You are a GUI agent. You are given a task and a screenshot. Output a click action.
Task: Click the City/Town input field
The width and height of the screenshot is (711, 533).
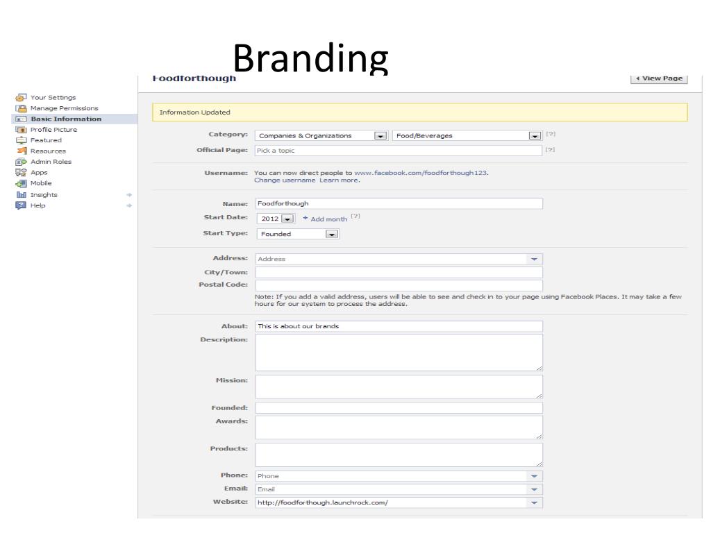coord(399,272)
